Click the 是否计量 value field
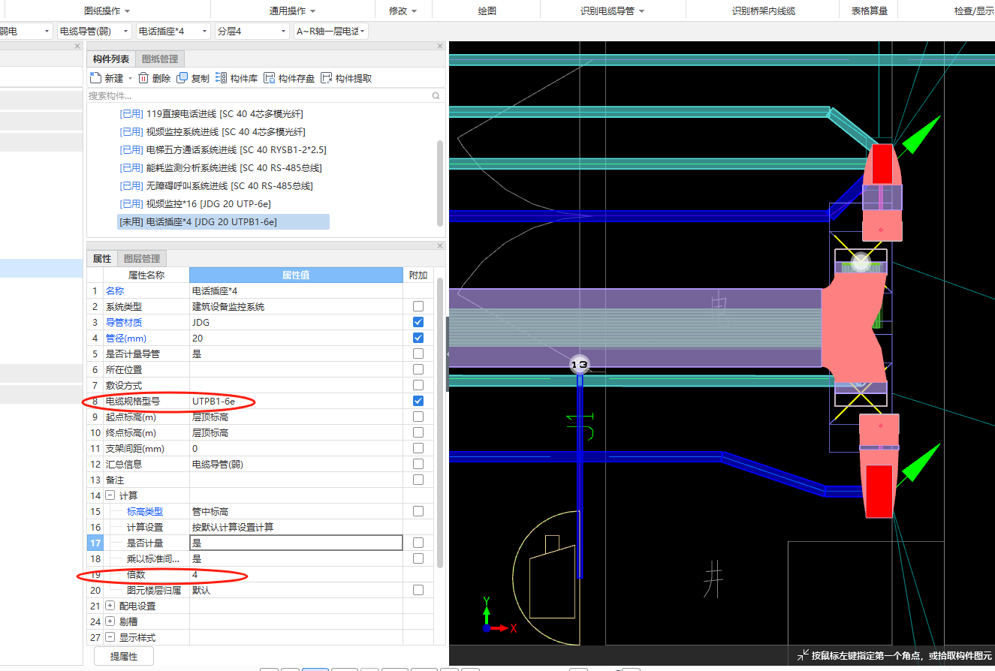 tap(296, 543)
